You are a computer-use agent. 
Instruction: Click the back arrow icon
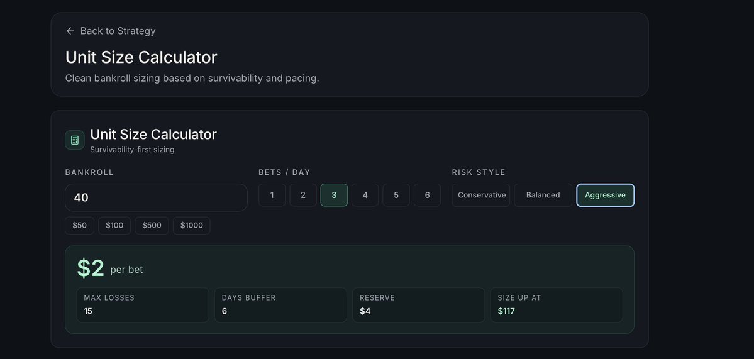click(x=70, y=31)
